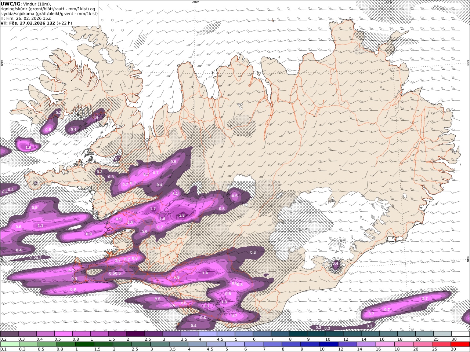This screenshot has height=352, width=470.
Task: Select the deep blue 10–12 swatch on the lower scale
Action: tap(329, 344)
